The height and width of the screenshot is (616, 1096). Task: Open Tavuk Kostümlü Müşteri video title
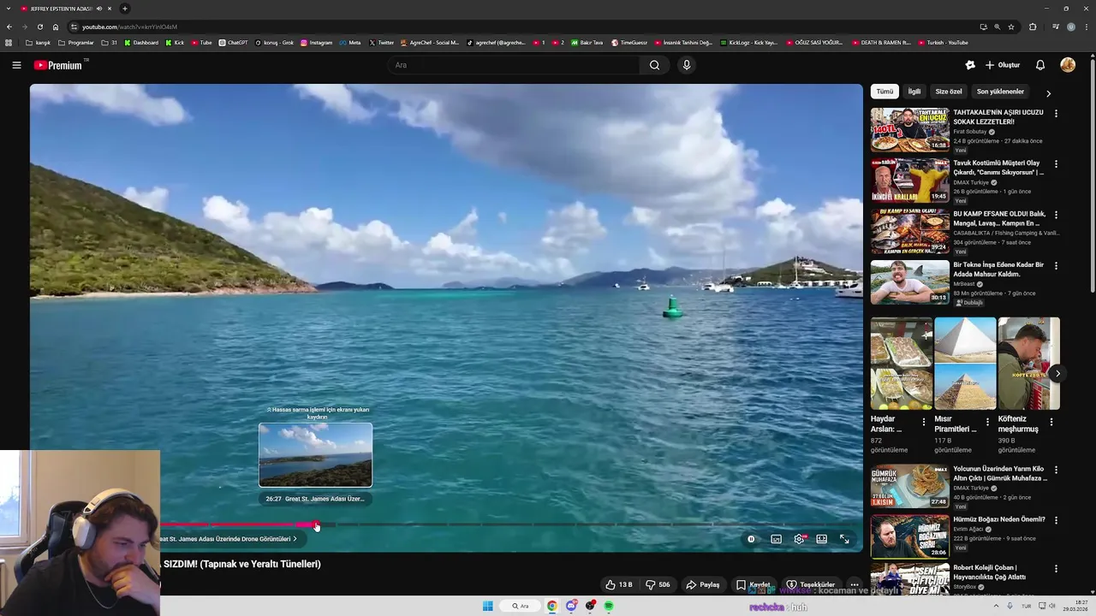tap(998, 167)
